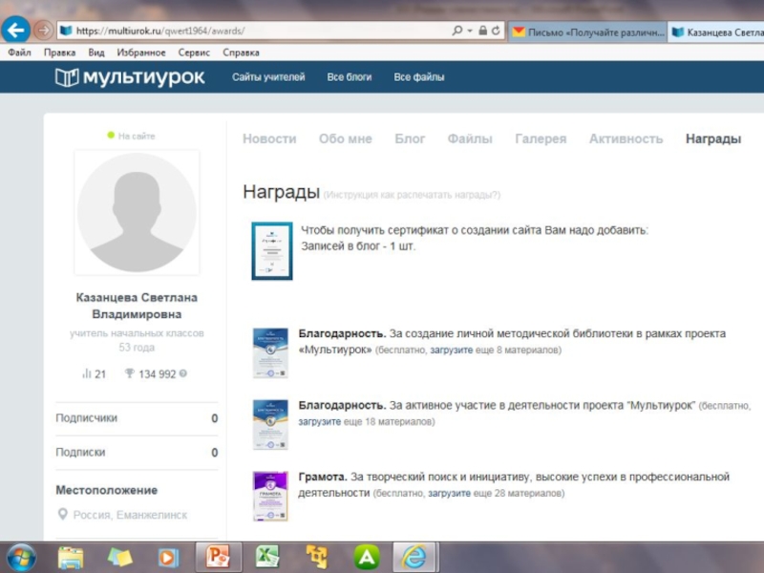Viewport: 764px width, 573px height.
Task: Click загрузите link for 8 more materials
Action: point(451,350)
